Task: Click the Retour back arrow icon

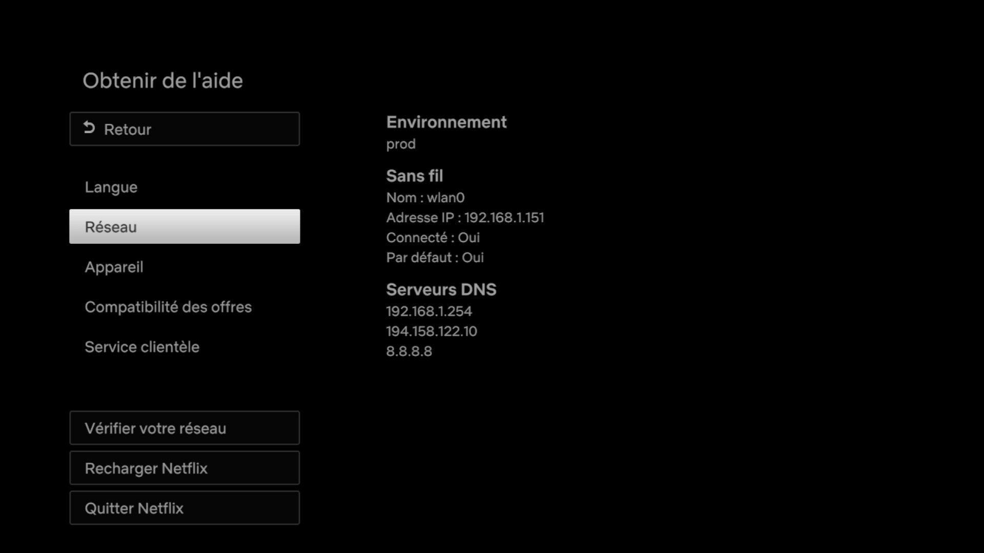Action: click(x=89, y=127)
